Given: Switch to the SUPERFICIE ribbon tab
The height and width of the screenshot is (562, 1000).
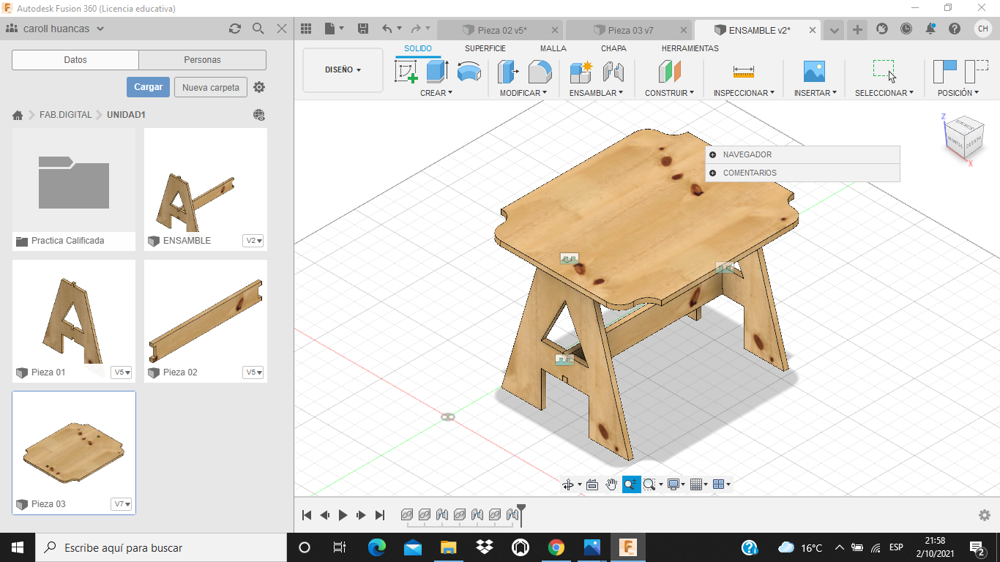Looking at the screenshot, I should coord(485,48).
